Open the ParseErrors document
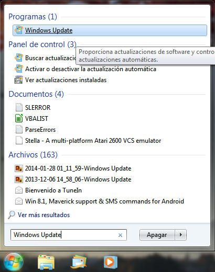The height and width of the screenshot is (272, 215). tap(40, 130)
